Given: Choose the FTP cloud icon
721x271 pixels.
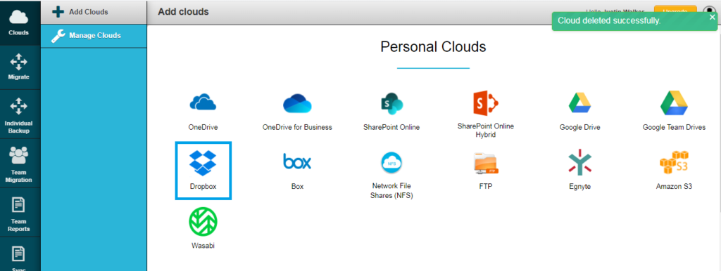Looking at the screenshot, I should pyautogui.click(x=486, y=164).
